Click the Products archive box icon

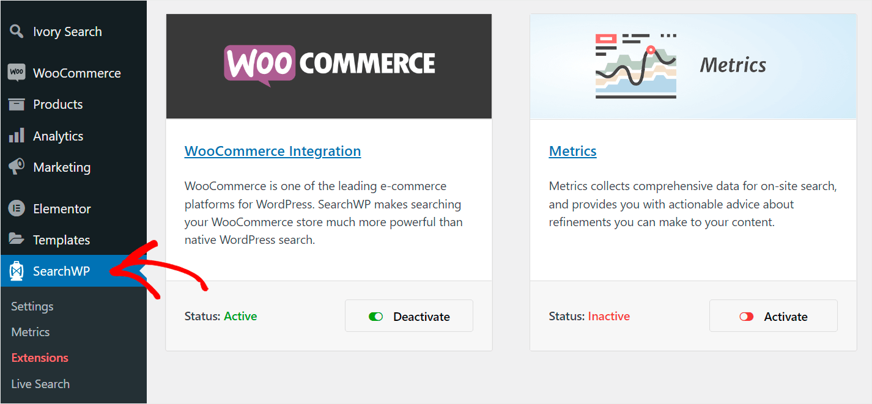pos(17,105)
